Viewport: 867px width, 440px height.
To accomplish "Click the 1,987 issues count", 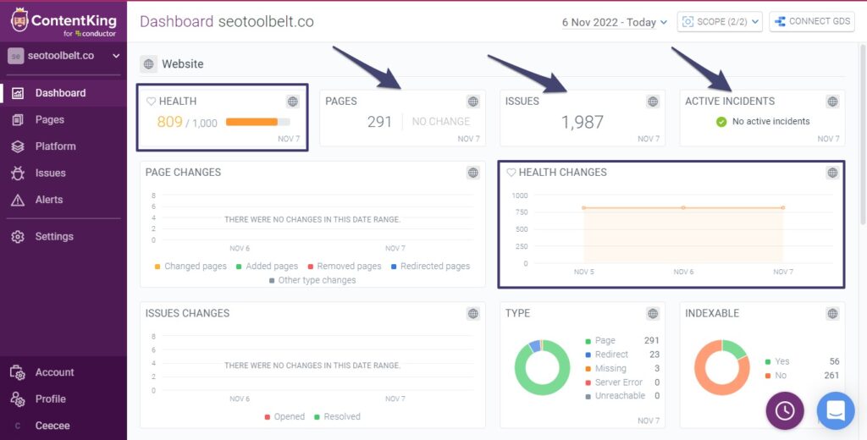I will (583, 122).
